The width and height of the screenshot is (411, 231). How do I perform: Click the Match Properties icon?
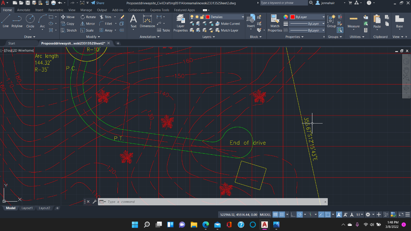(275, 23)
